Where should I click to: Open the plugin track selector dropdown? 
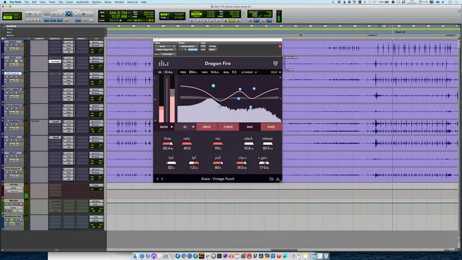163,46
